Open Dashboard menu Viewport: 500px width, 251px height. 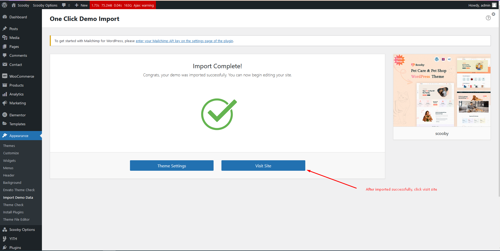tap(21, 17)
